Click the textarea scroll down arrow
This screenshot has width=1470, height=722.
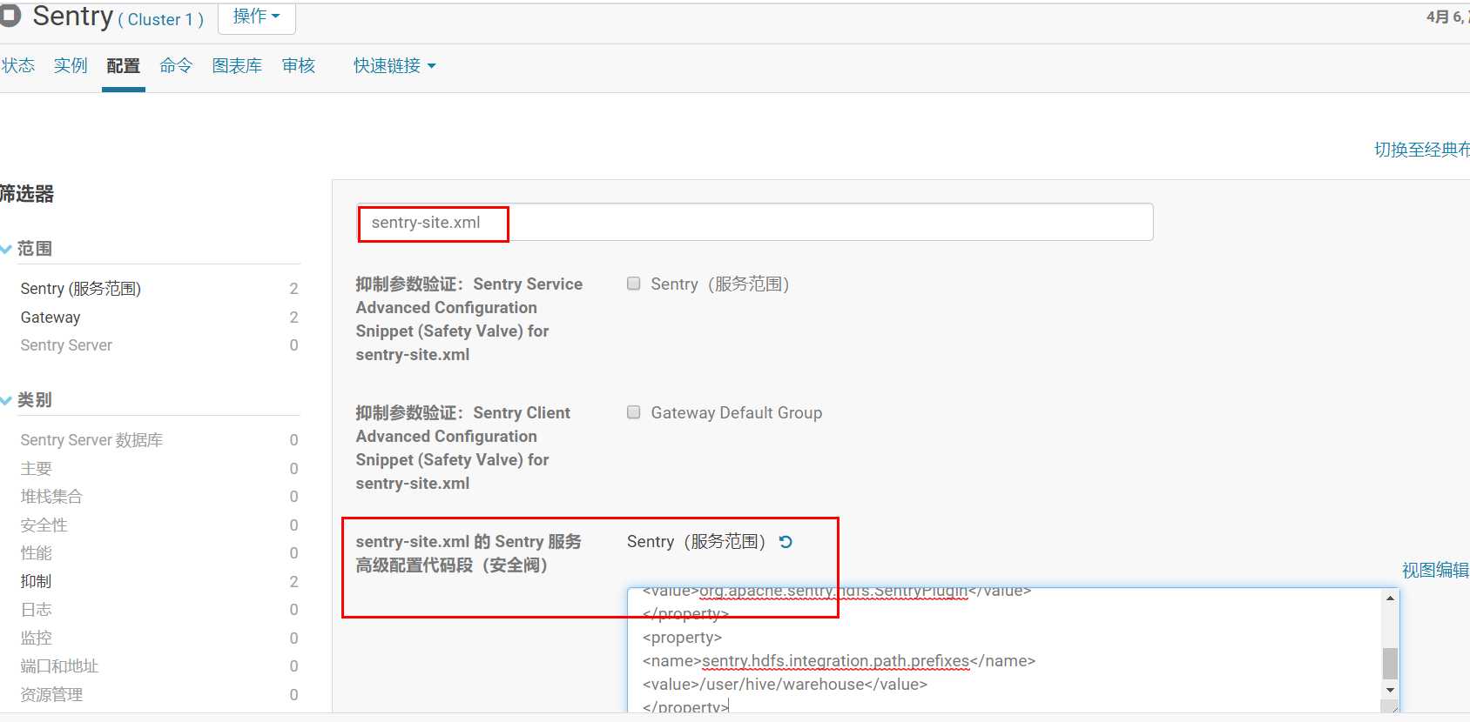(1390, 690)
